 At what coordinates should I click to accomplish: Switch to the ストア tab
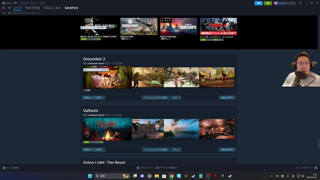[17, 8]
